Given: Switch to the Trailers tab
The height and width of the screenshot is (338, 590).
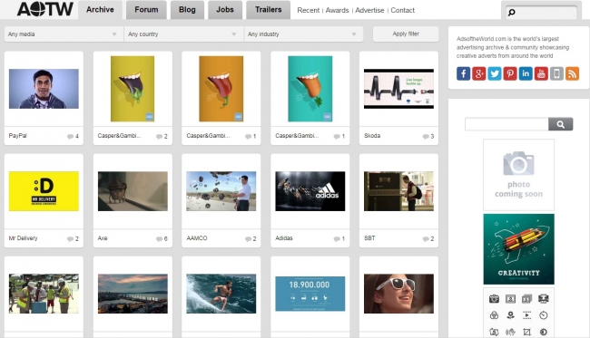Looking at the screenshot, I should coord(269,10).
